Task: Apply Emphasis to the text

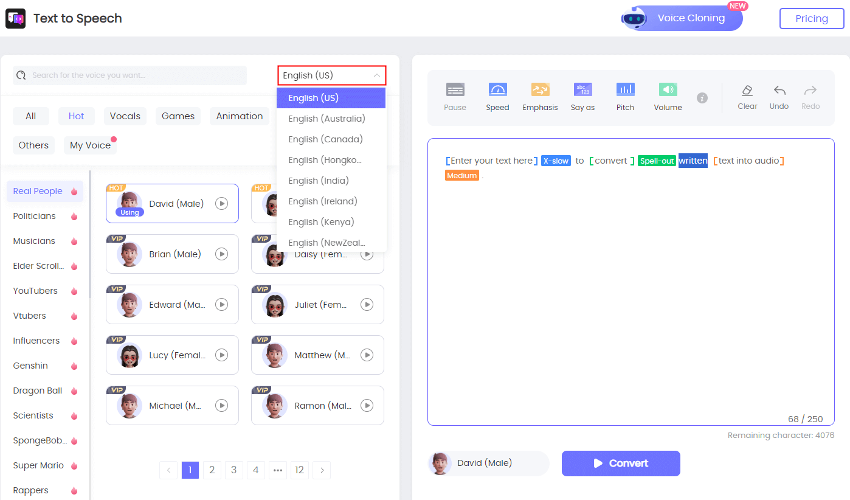Action: pyautogui.click(x=540, y=96)
